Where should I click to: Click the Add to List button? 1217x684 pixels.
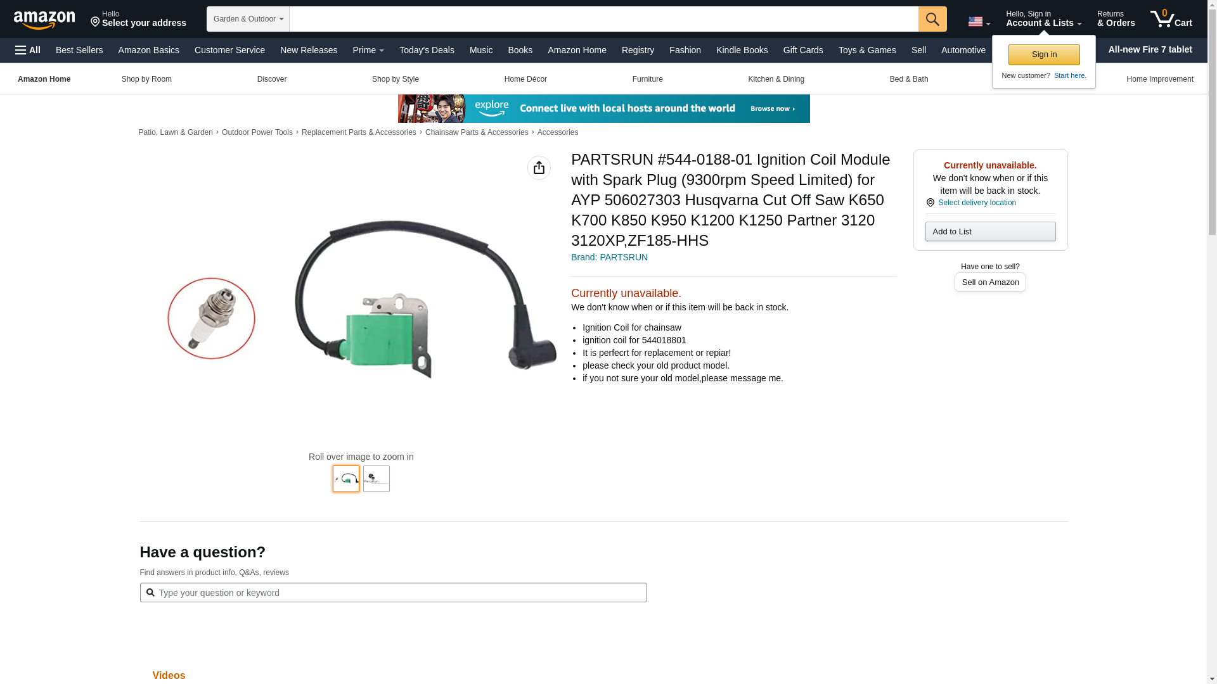pos(990,231)
